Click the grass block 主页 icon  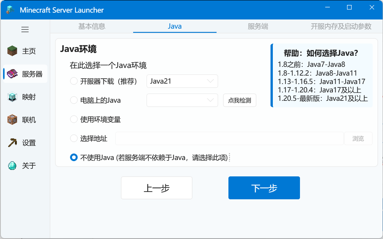tap(13, 51)
